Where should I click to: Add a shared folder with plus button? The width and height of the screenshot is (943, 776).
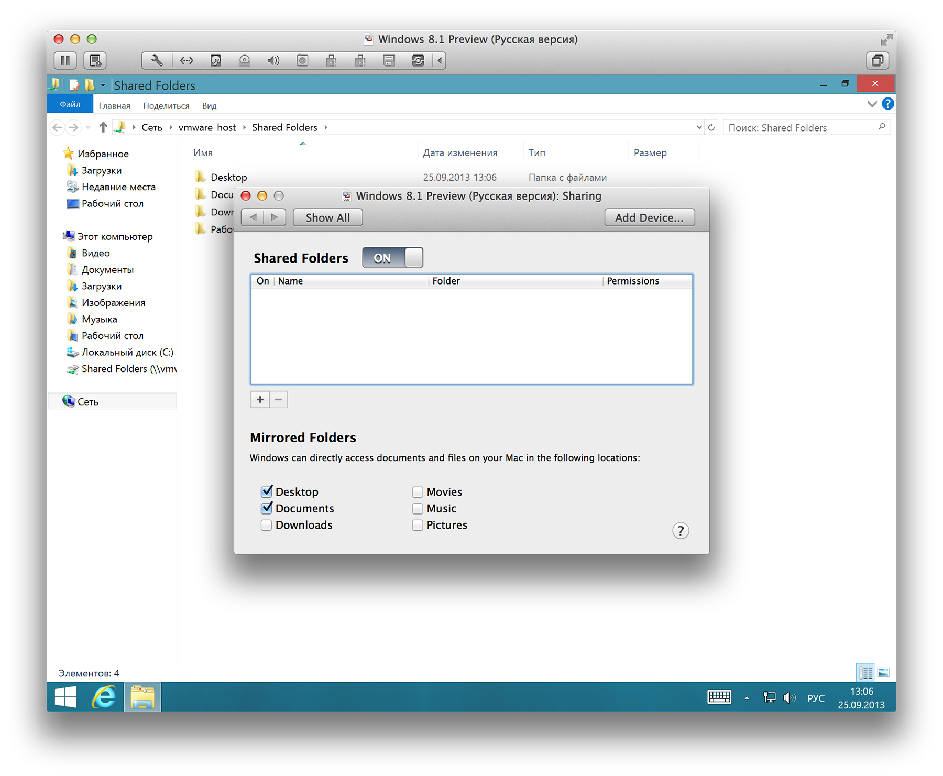click(260, 400)
